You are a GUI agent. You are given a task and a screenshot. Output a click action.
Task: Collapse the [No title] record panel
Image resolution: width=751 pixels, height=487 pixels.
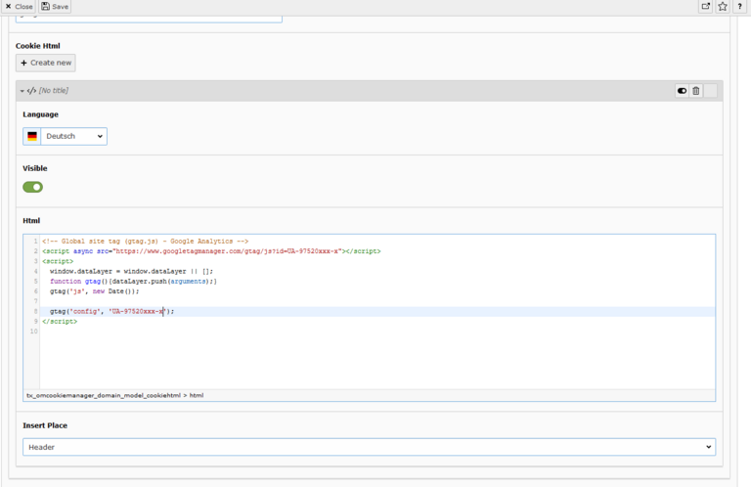22,91
